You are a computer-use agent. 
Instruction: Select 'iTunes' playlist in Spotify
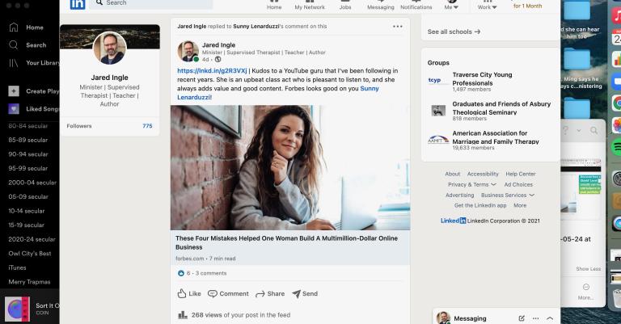pyautogui.click(x=17, y=267)
